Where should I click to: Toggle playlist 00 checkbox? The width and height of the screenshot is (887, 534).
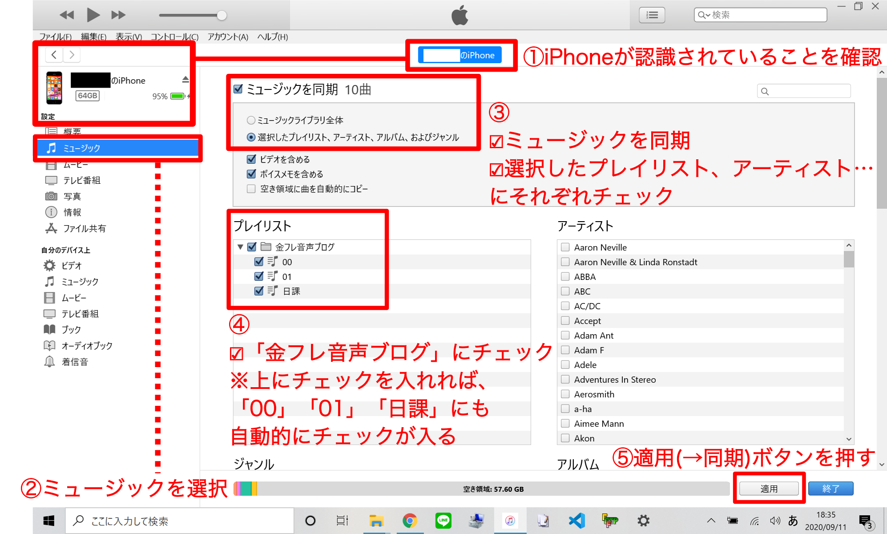(259, 261)
